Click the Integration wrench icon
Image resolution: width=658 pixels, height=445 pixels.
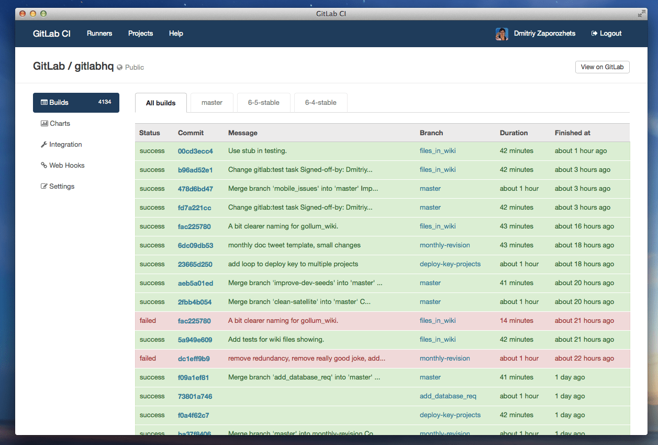click(x=44, y=145)
